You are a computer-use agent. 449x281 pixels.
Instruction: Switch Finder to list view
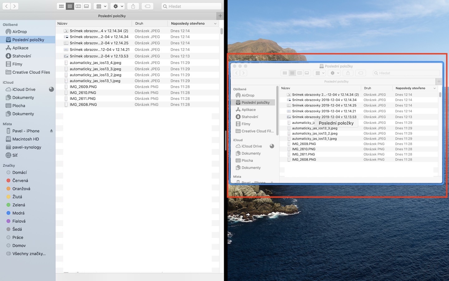pyautogui.click(x=70, y=6)
